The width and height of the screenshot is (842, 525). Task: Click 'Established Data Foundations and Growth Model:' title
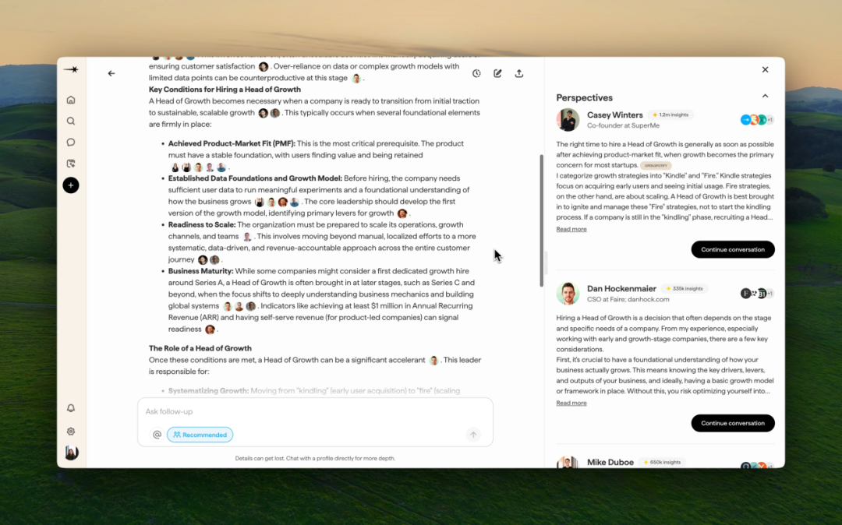pos(255,178)
